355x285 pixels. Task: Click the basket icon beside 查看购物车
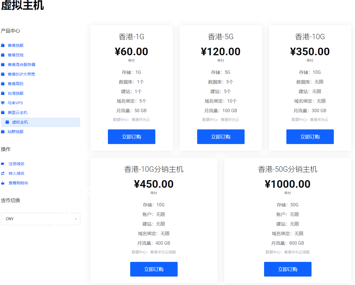click(3, 183)
